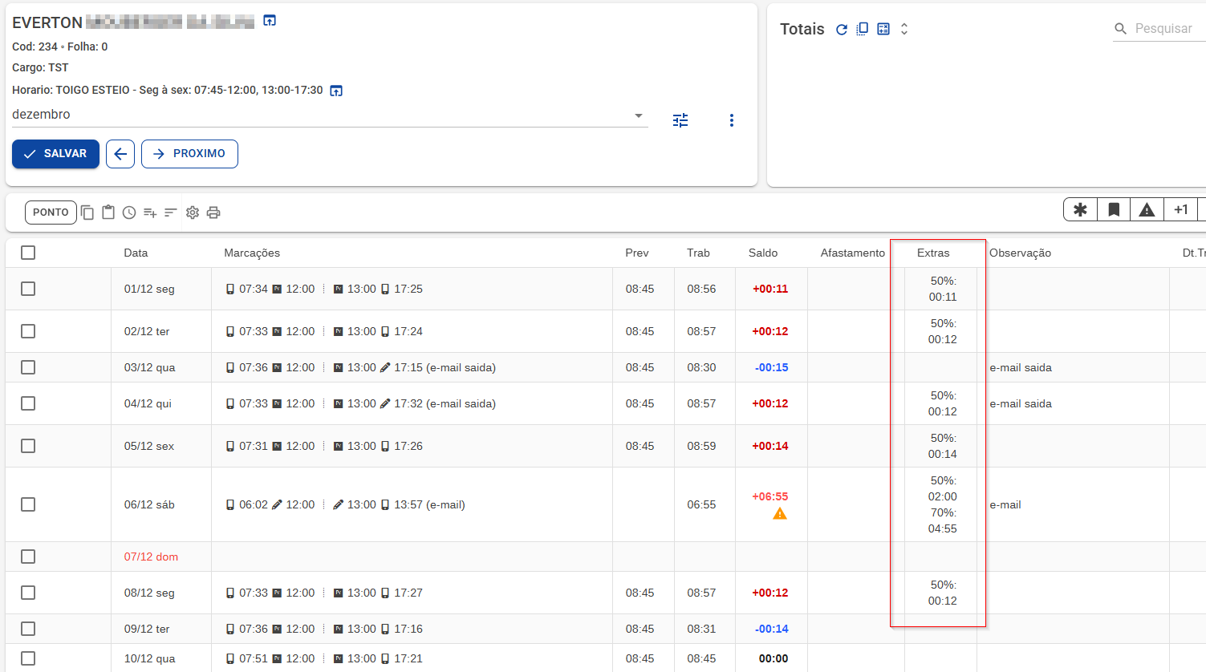Click the 07:51 marking on 10/12

(x=254, y=658)
